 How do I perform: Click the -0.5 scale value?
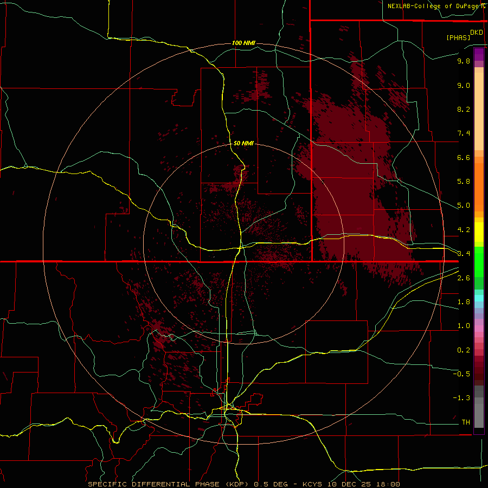click(x=461, y=374)
